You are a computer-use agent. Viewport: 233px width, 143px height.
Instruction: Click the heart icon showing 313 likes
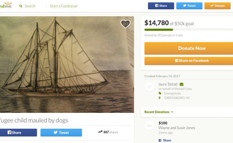[125, 24]
